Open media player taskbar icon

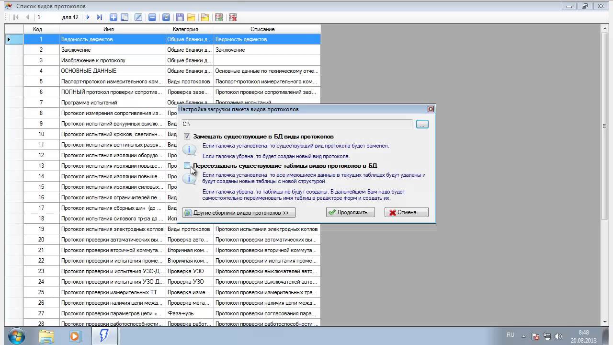tap(75, 336)
